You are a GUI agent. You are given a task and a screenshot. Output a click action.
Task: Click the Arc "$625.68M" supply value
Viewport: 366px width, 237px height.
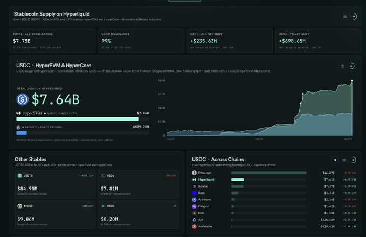coord(328,220)
